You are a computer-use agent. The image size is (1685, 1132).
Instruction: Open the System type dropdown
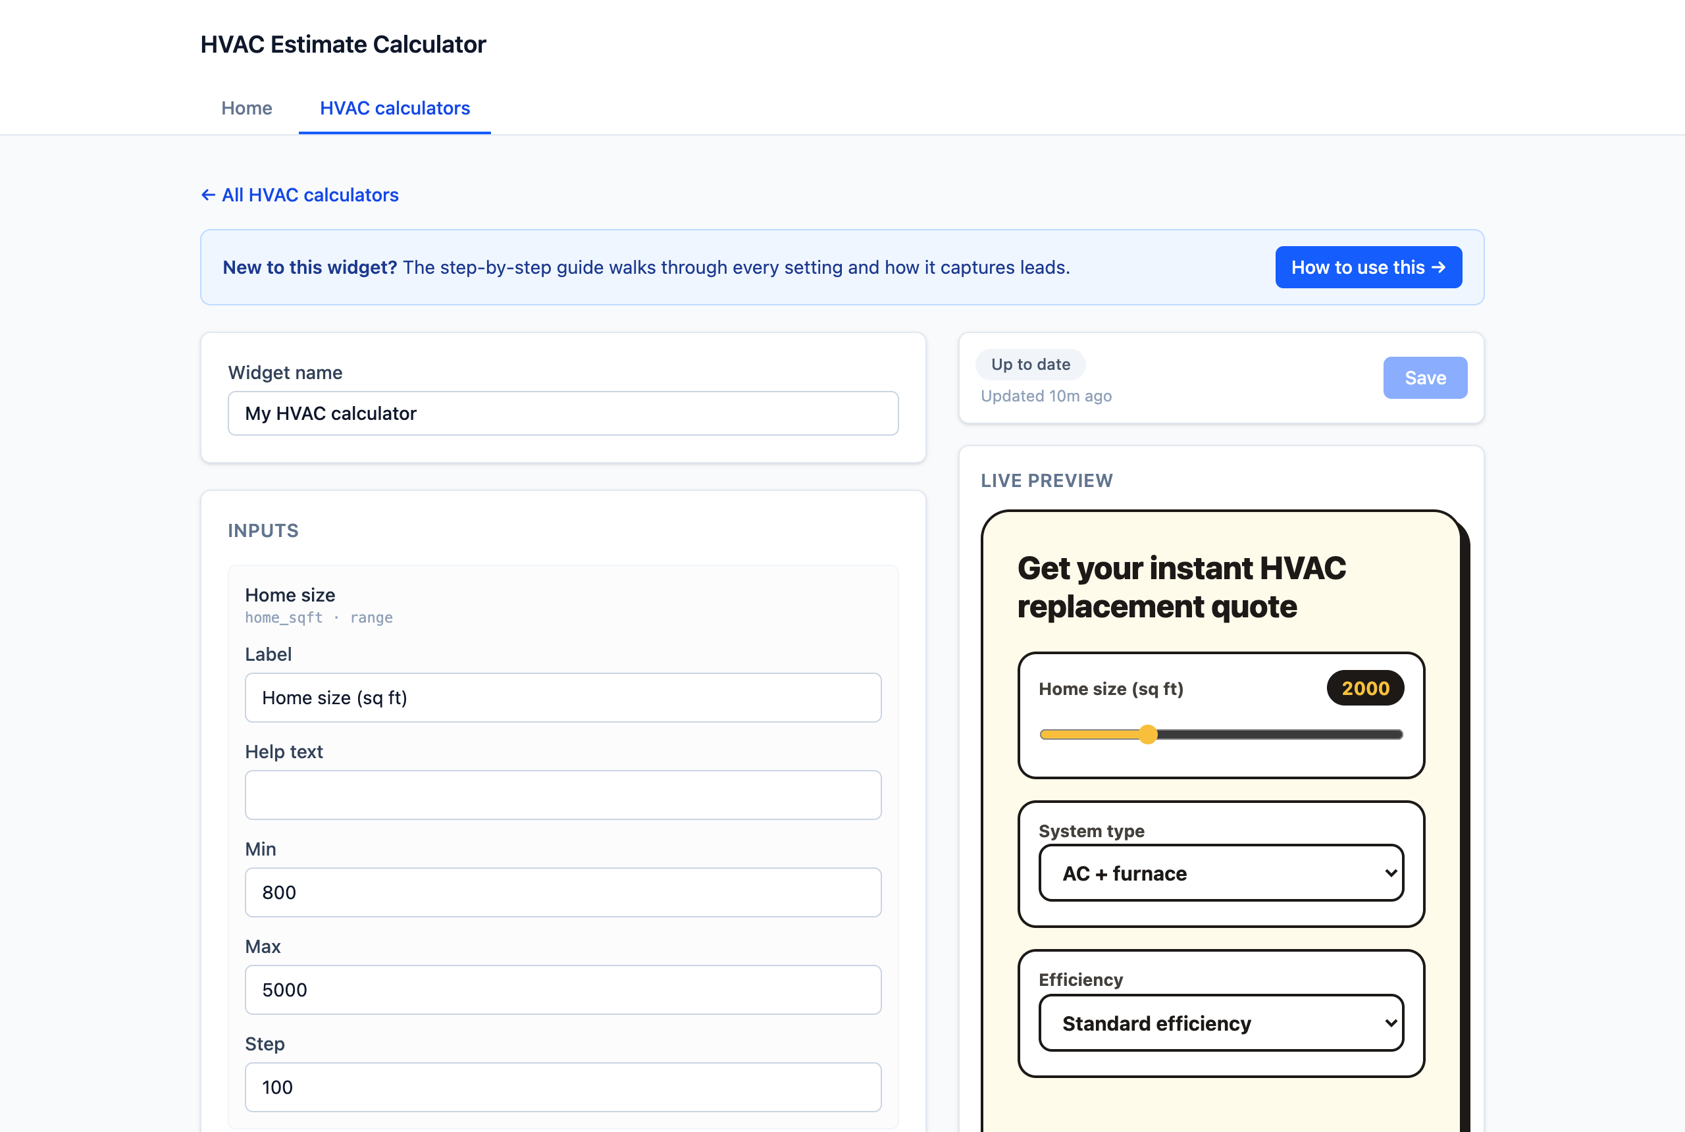coord(1221,873)
